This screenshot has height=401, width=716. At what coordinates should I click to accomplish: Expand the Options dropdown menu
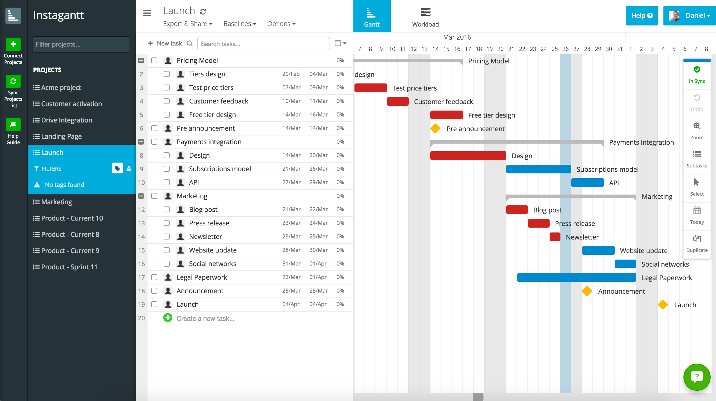point(282,23)
